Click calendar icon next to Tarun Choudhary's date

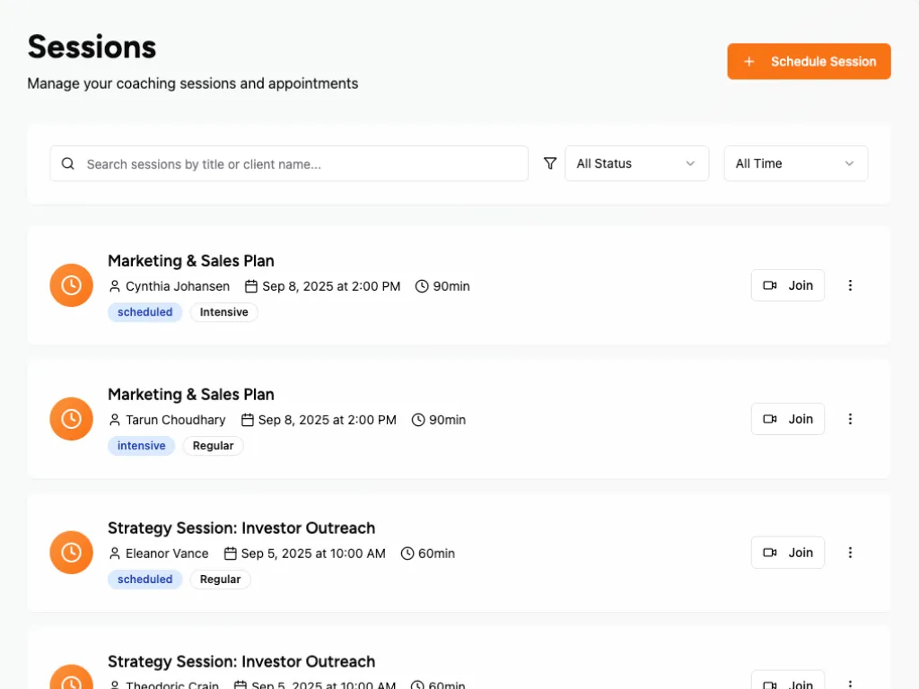(248, 420)
